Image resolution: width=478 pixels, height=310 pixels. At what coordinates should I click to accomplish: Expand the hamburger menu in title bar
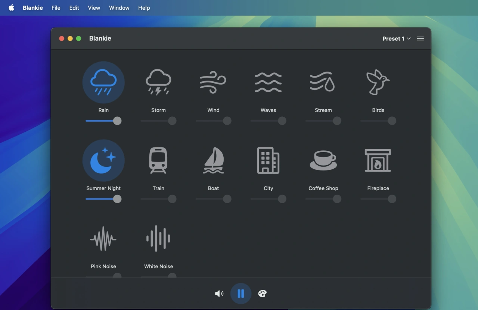point(420,38)
